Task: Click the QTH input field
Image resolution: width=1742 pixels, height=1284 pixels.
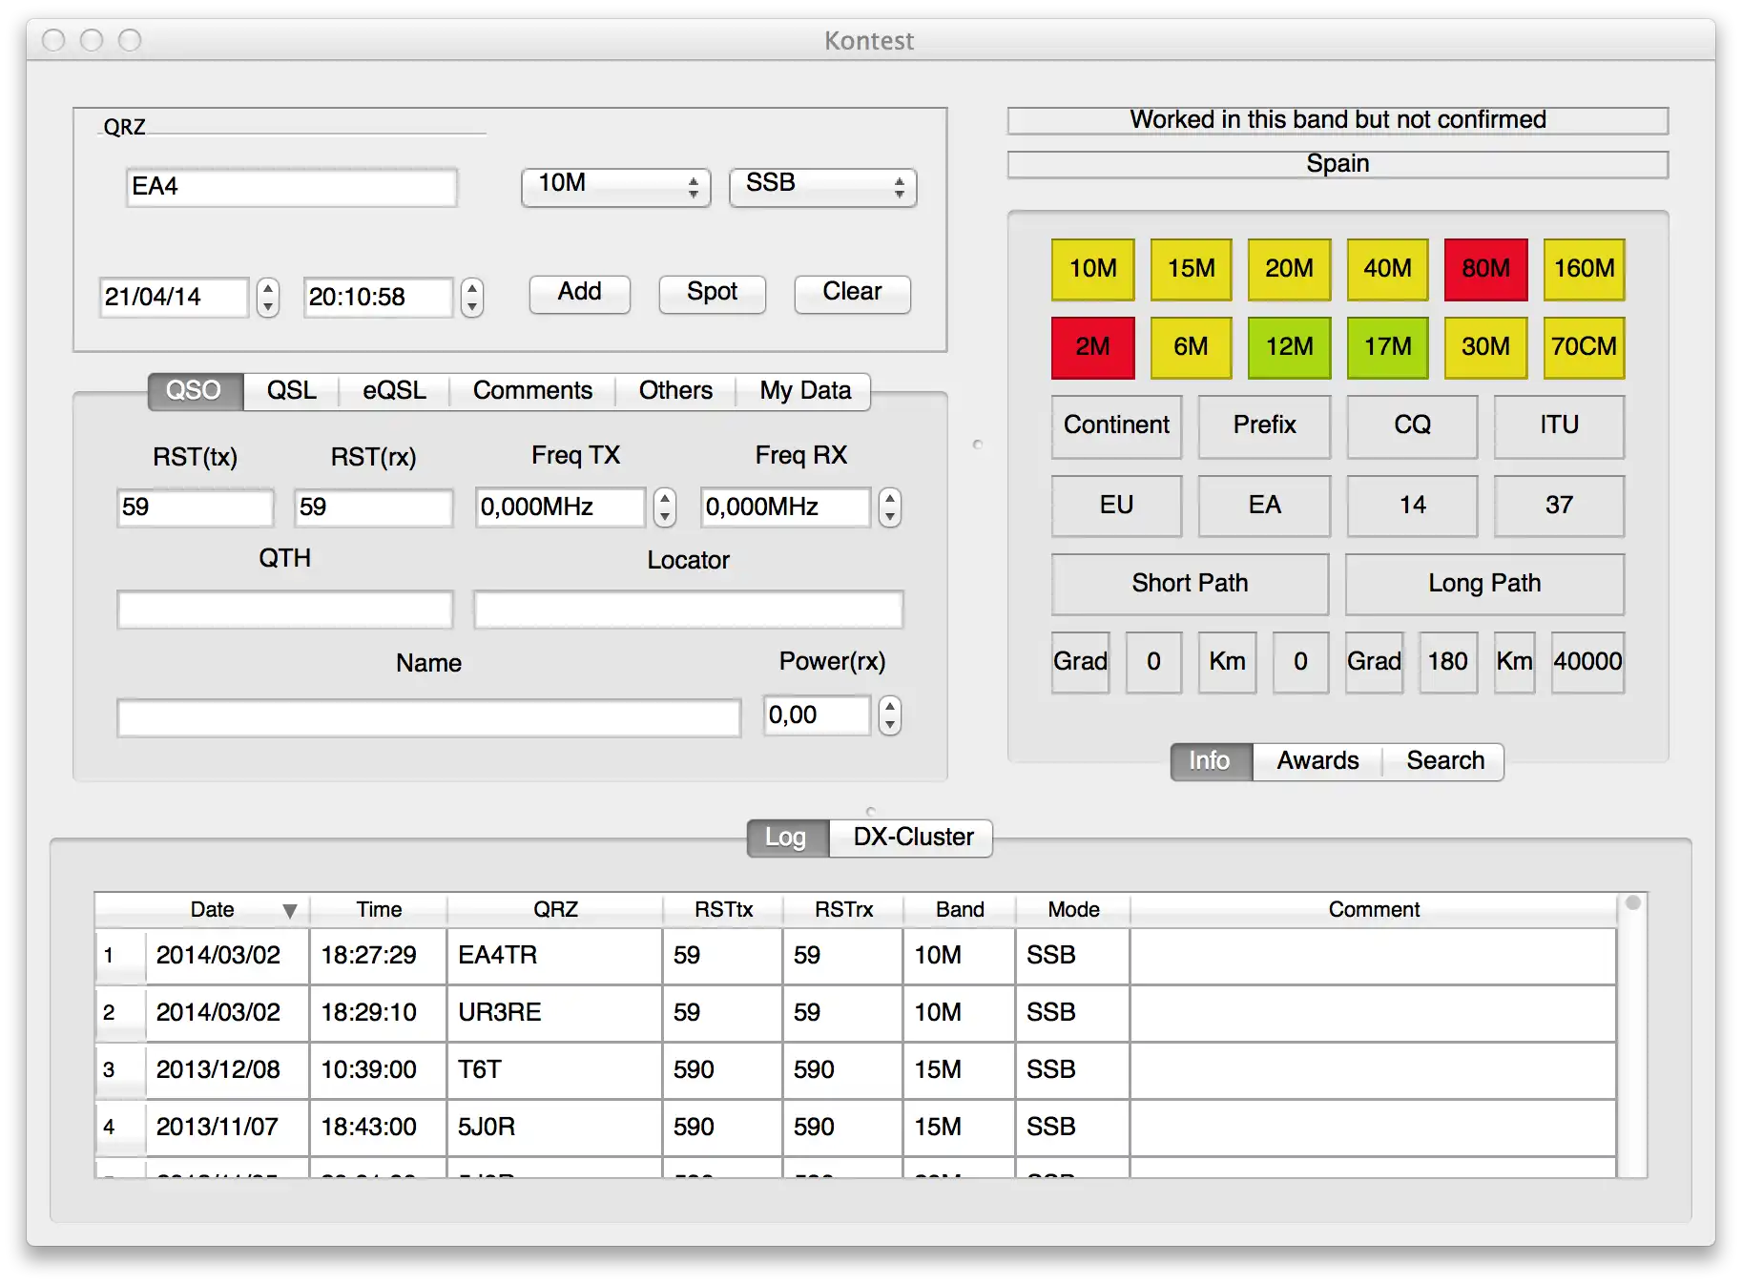Action: 284,610
